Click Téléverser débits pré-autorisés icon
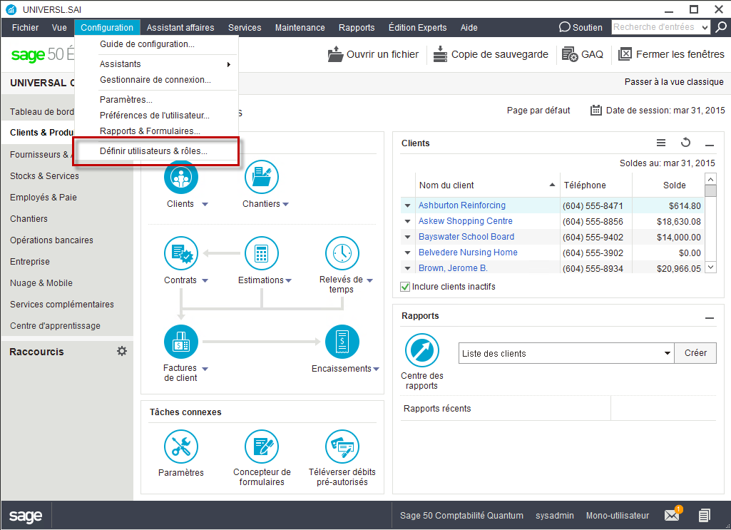This screenshot has height=530, width=731. [x=342, y=447]
